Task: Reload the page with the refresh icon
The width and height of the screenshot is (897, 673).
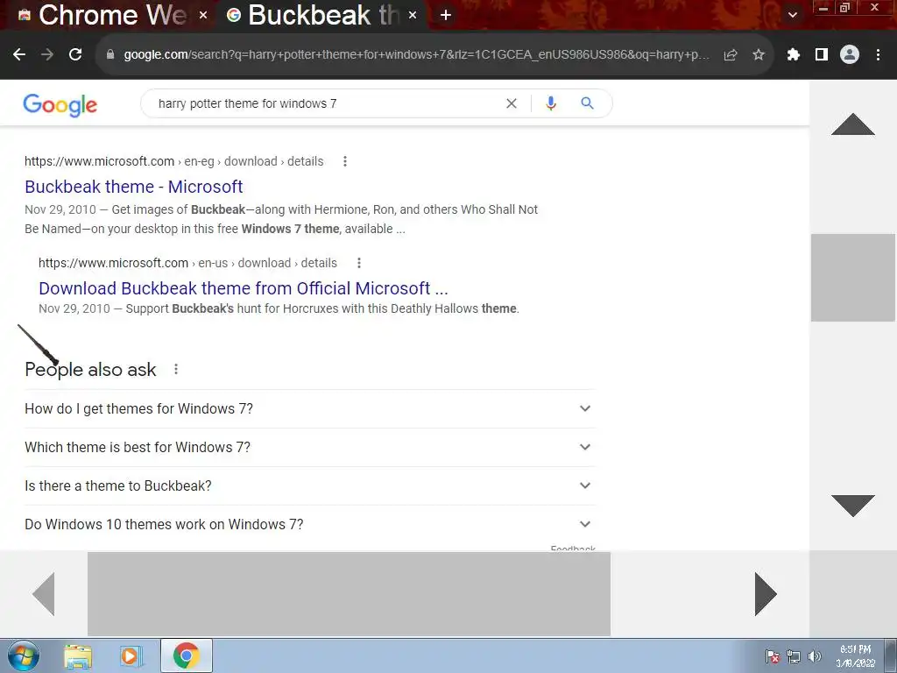Action: [75, 54]
